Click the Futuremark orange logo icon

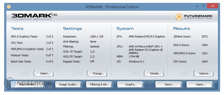tap(179, 17)
